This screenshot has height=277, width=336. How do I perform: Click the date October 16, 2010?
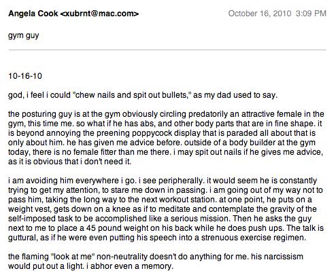[x=260, y=14]
